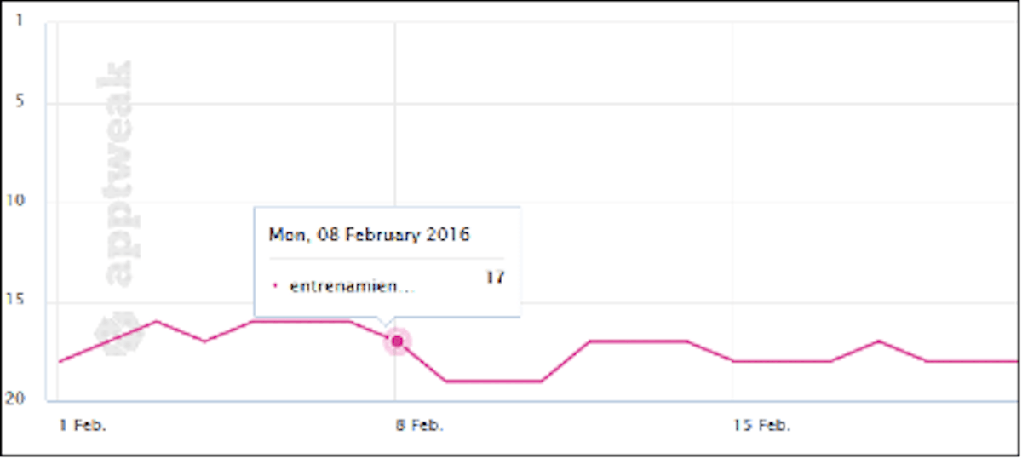Click the apptweak gear logo watermark
Screen dimensions: 1022x459
(120, 335)
